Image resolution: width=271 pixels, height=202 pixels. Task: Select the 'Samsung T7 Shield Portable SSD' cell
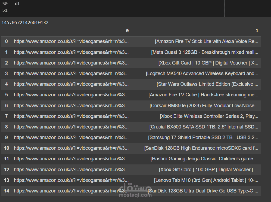pos(203,137)
